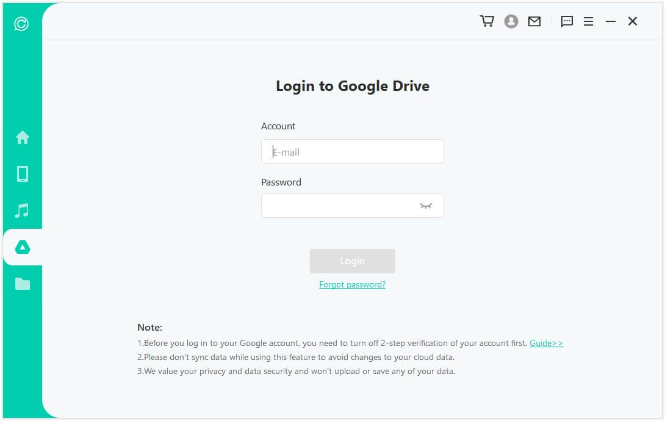Click the note about not syncing data

click(x=296, y=357)
